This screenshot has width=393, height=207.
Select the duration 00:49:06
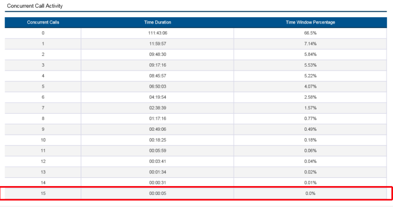pyautogui.click(x=157, y=129)
